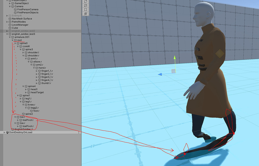Click the cube icon next to EnglishSoldier_1
Screen dimensions: 259x166
13,129
